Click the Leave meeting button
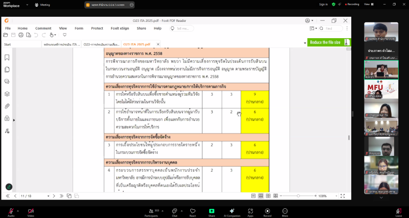Image resolution: width=409 pixels, height=218 pixels. 399,211
